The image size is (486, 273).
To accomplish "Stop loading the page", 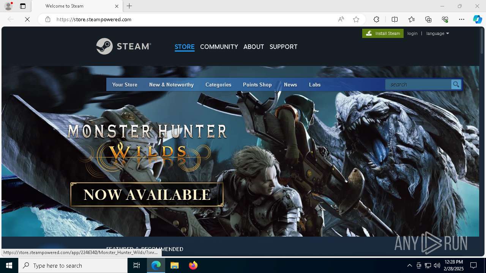I will click(27, 19).
